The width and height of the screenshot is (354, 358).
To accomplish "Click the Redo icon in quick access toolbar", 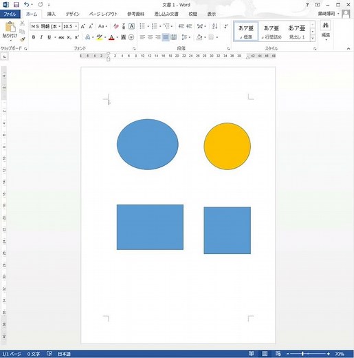I will 41,4.
